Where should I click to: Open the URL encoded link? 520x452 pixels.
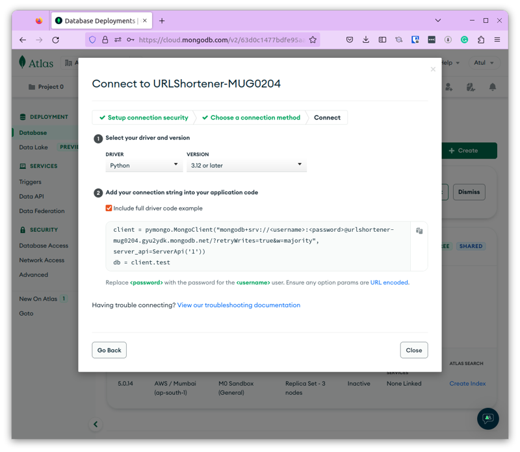(389, 282)
